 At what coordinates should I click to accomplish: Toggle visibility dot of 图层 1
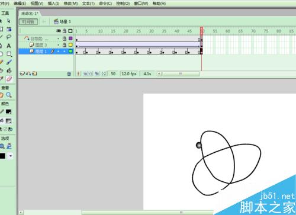click(59, 52)
